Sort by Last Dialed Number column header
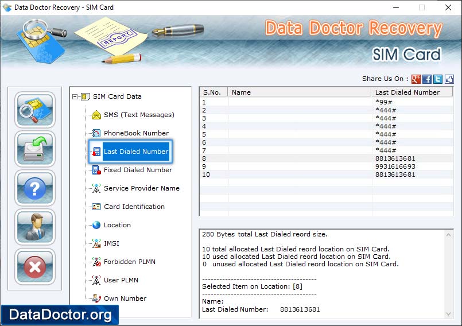 point(412,92)
